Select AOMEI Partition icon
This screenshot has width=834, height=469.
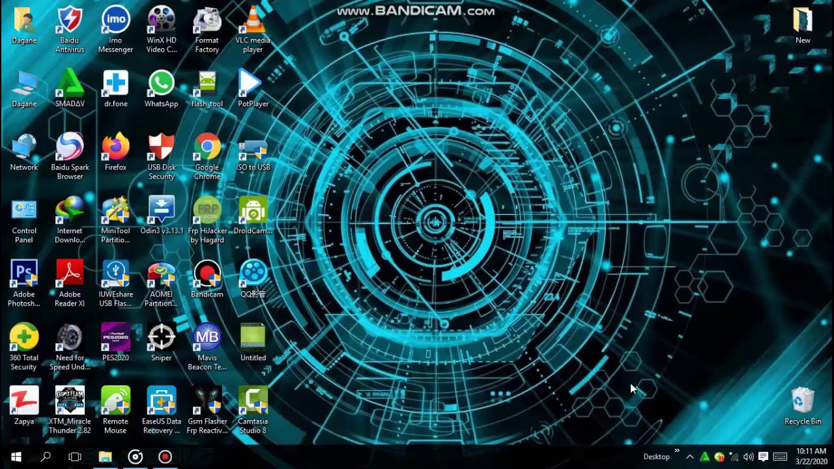(161, 283)
